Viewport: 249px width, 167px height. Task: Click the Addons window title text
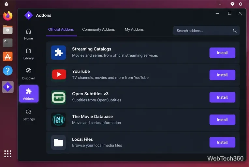click(x=44, y=15)
